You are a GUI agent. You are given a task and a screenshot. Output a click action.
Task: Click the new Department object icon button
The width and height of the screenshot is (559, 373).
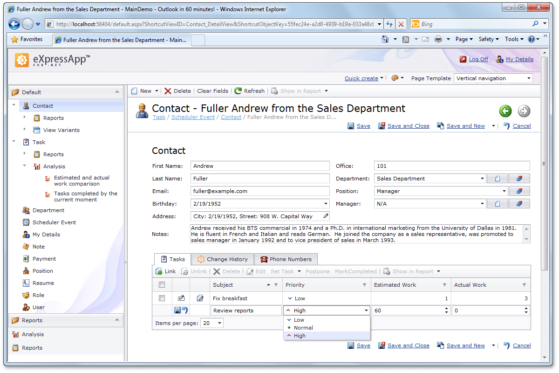(498, 179)
